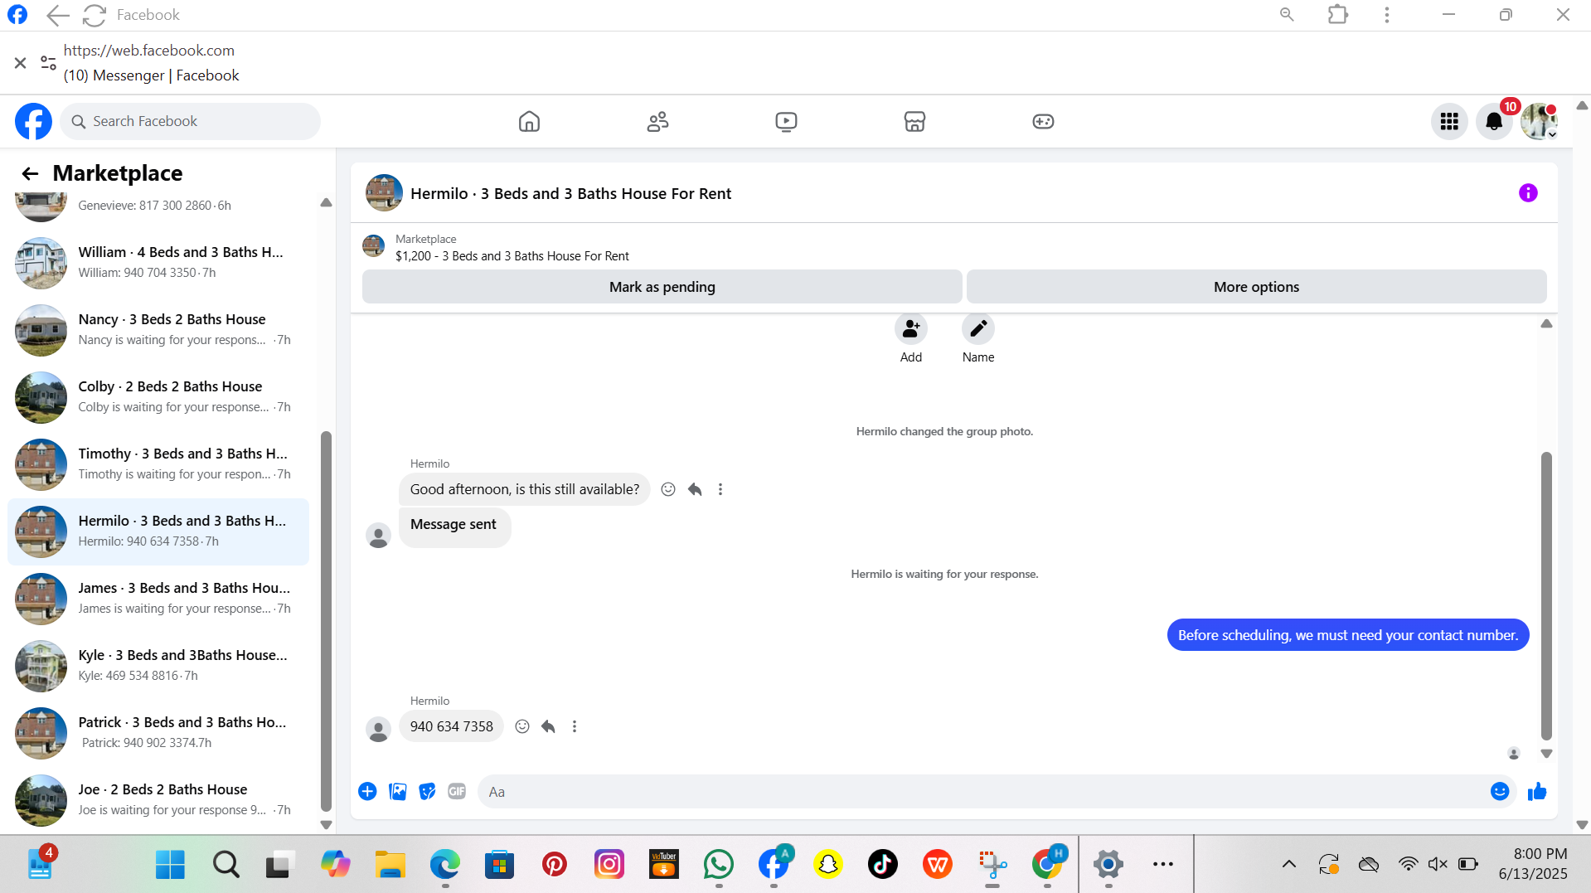Open conversation information purple icon

pos(1528,193)
